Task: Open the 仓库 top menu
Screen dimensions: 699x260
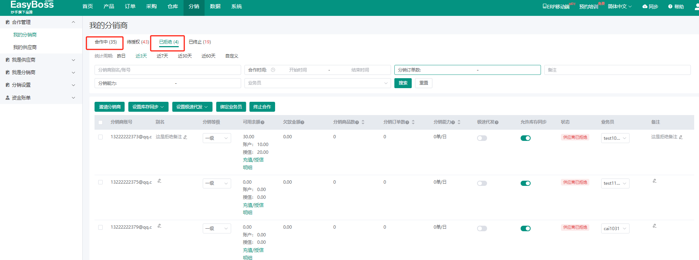Action: point(173,7)
